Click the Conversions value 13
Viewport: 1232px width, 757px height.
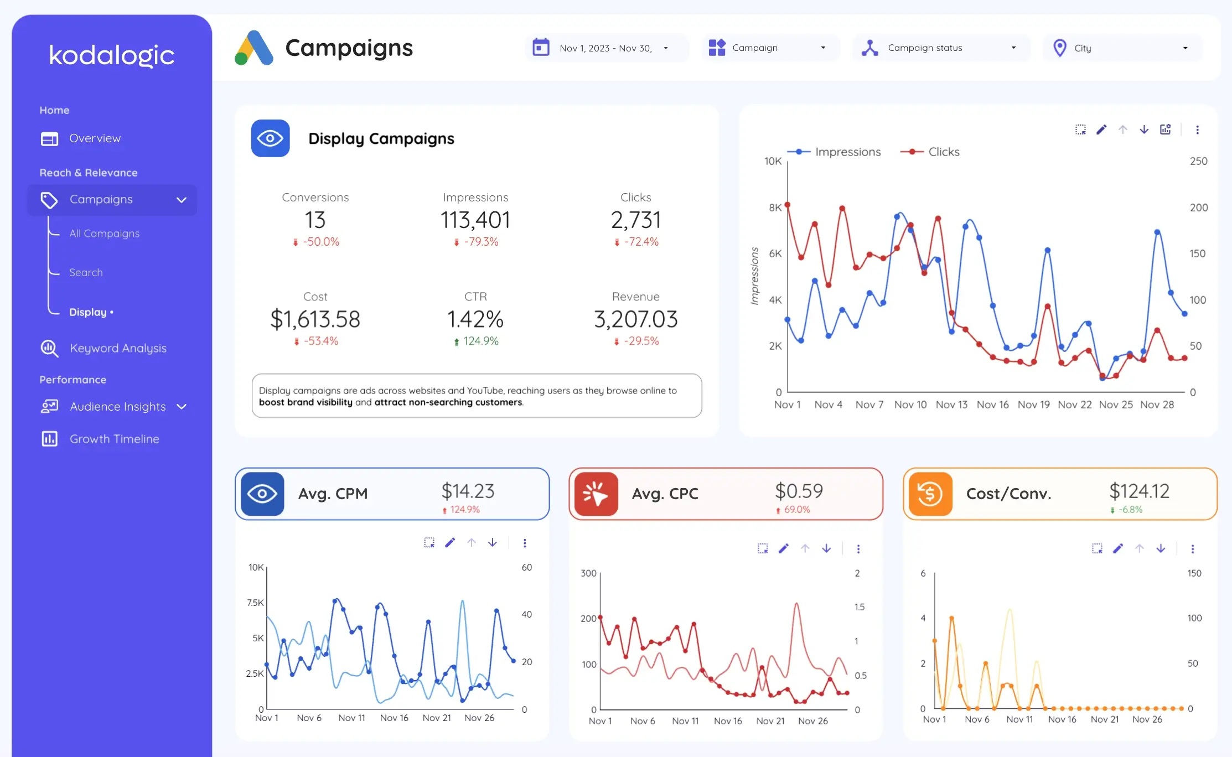click(315, 220)
